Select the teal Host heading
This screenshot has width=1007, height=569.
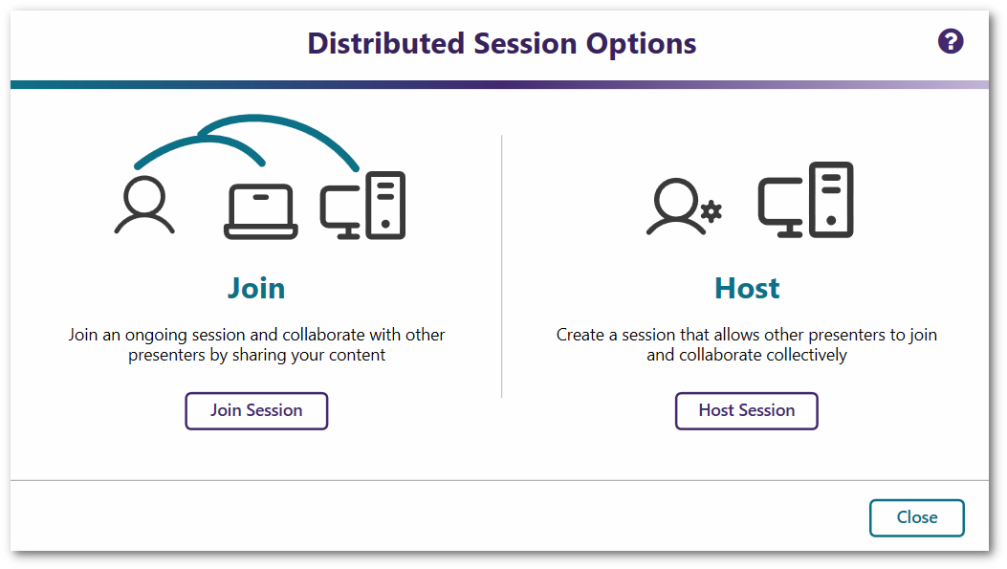pyautogui.click(x=746, y=287)
